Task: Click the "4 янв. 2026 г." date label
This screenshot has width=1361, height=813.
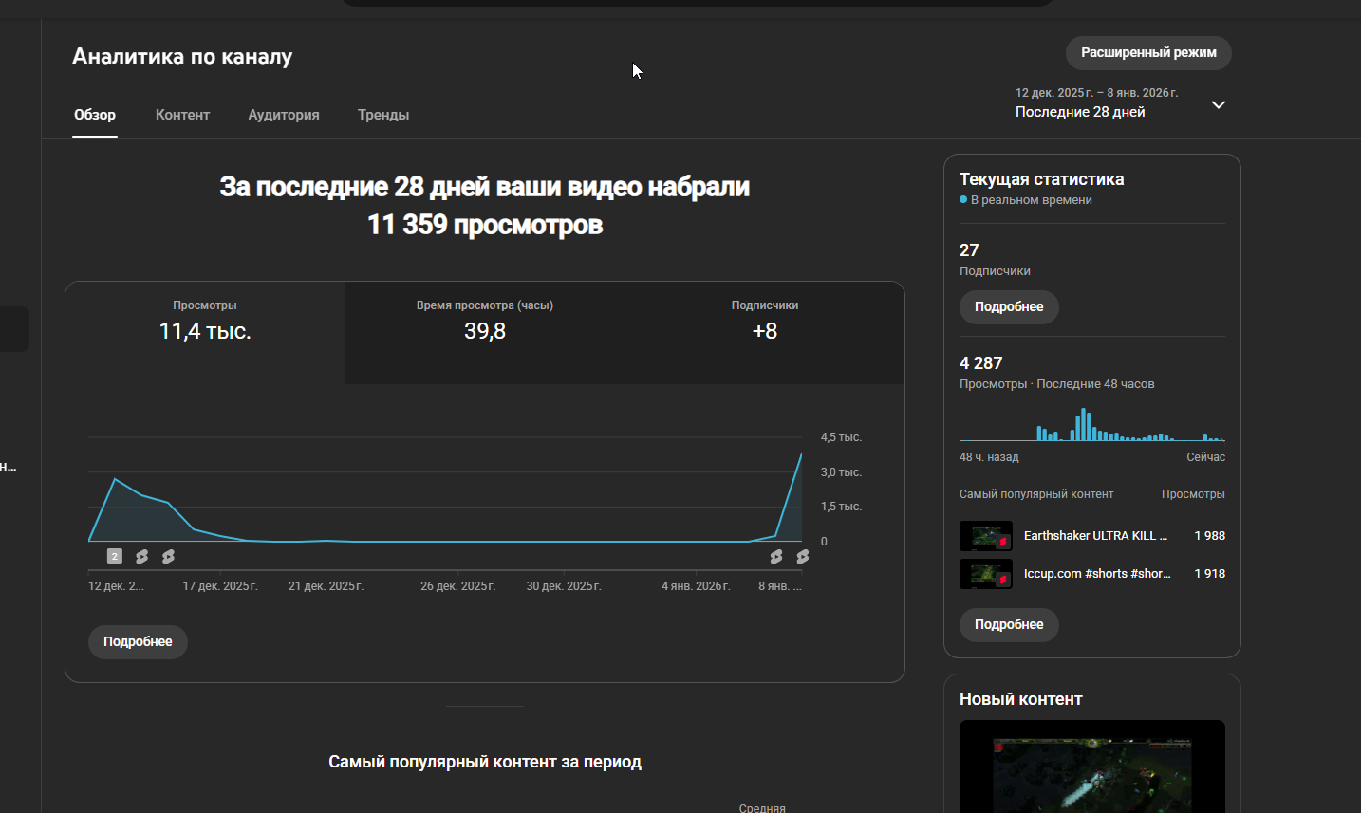Action: [x=696, y=586]
